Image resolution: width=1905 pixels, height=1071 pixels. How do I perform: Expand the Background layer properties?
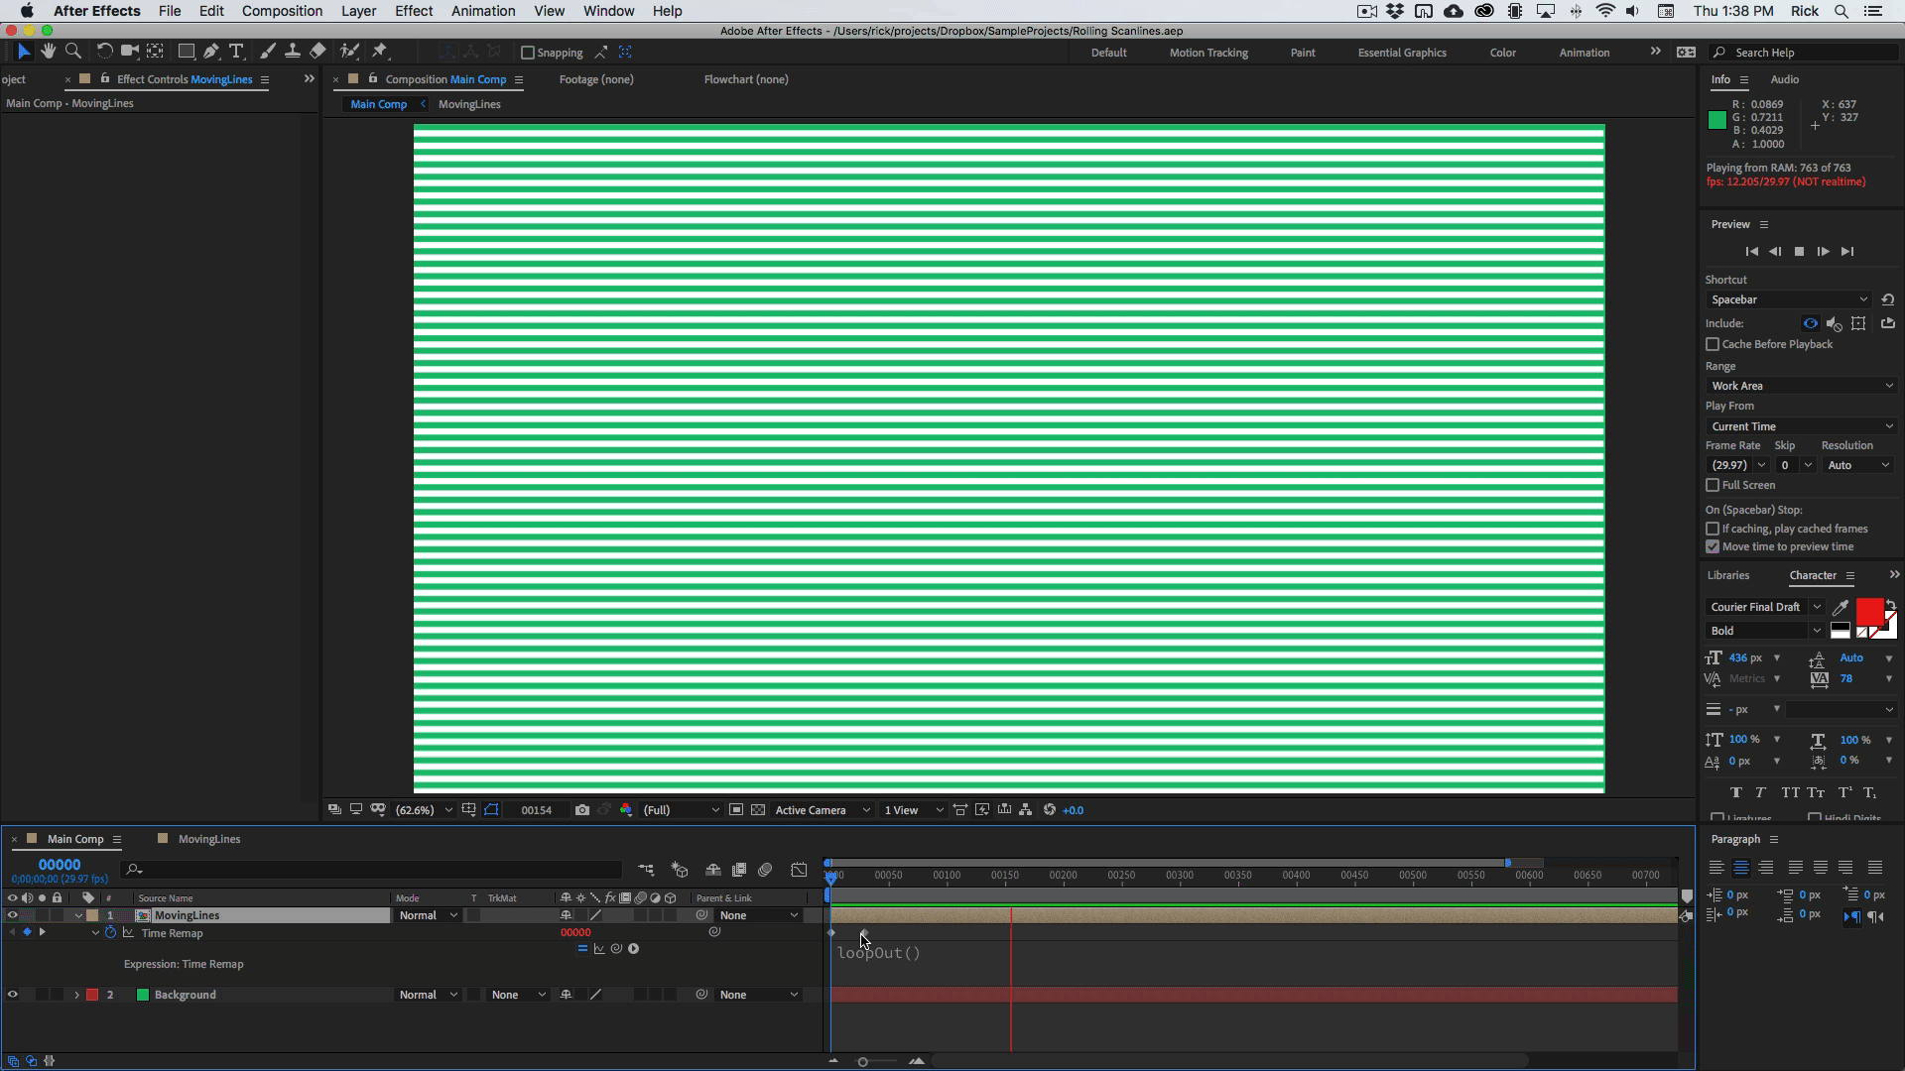click(76, 995)
